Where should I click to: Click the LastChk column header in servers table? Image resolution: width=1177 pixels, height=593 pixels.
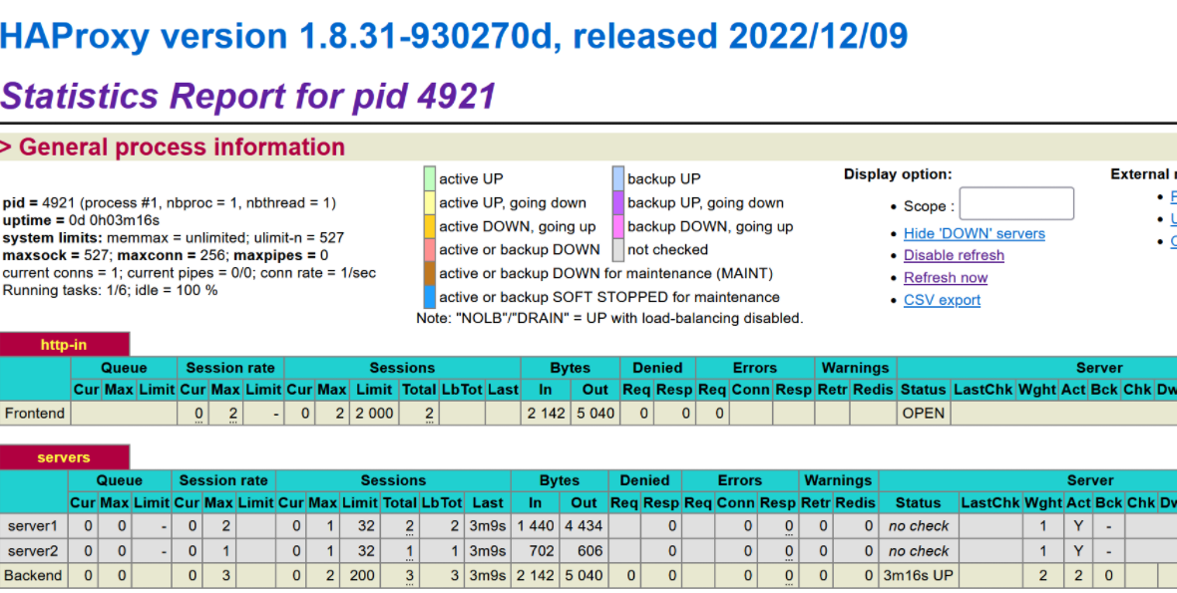(990, 503)
